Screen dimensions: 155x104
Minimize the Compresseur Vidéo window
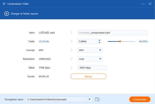[x=143, y=4]
